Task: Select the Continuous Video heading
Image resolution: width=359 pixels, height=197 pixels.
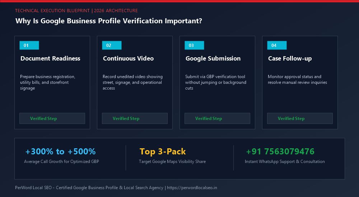Action: [x=128, y=58]
